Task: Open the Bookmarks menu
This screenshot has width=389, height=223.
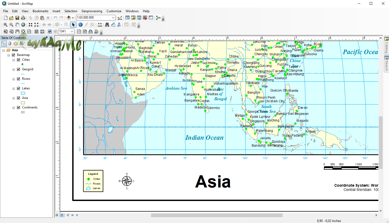Action: pyautogui.click(x=40, y=11)
